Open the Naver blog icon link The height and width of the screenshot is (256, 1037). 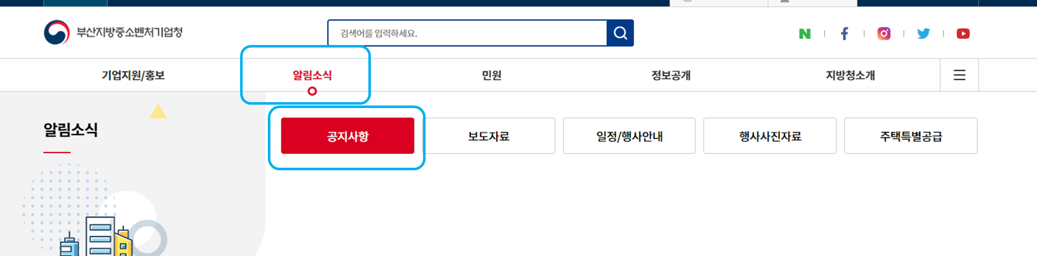[x=804, y=34]
